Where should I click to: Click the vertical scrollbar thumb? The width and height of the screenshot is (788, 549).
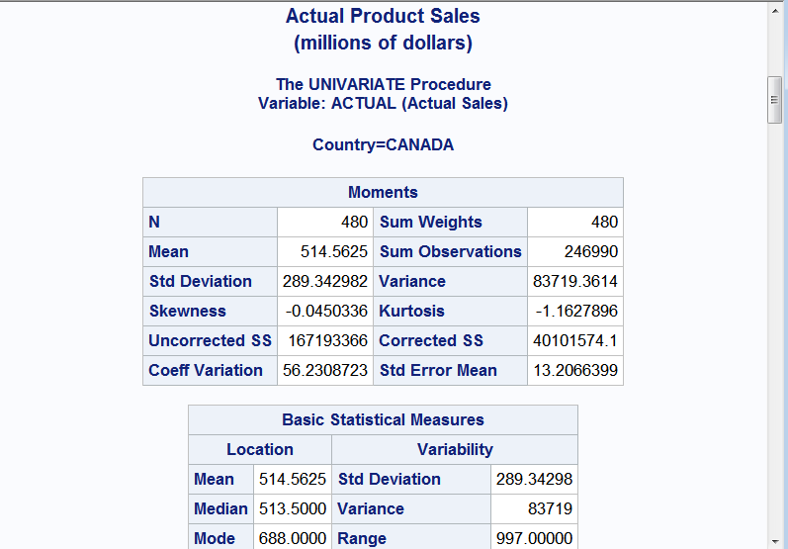(x=776, y=99)
